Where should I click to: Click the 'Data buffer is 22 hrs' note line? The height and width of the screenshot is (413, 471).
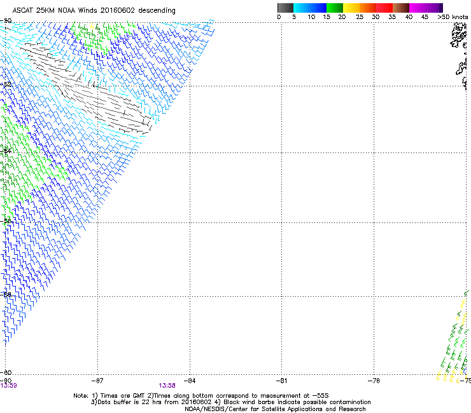230,402
